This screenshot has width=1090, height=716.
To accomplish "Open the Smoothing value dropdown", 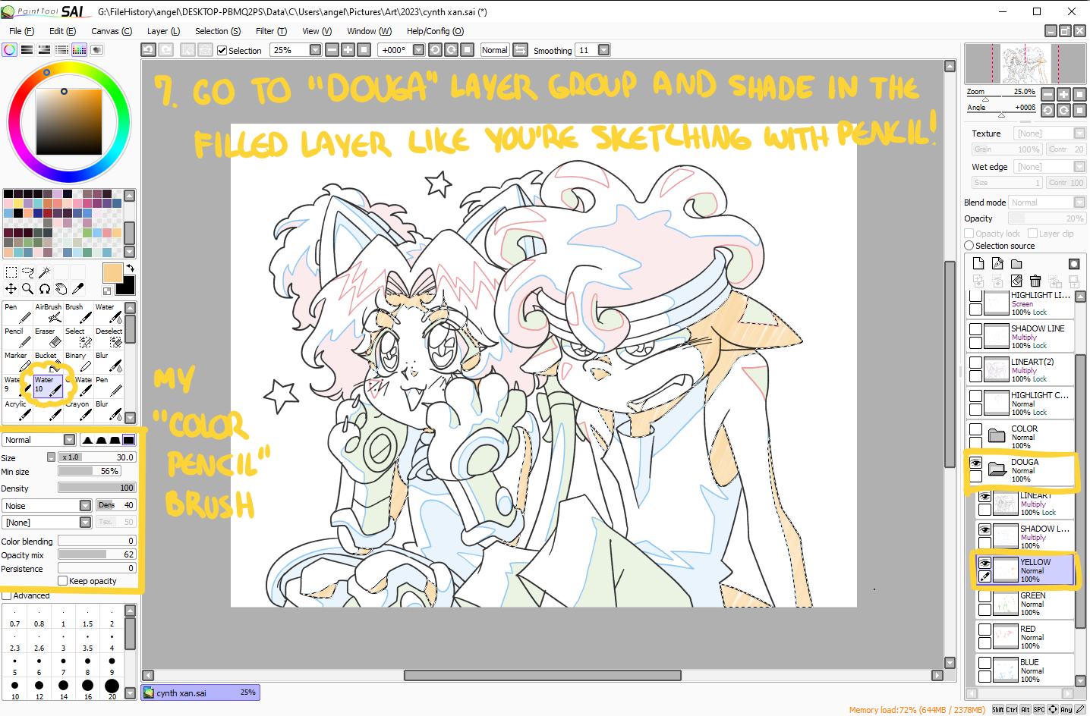I will click(604, 50).
